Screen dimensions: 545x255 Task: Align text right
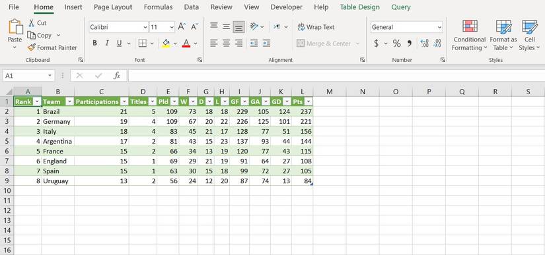click(238, 43)
